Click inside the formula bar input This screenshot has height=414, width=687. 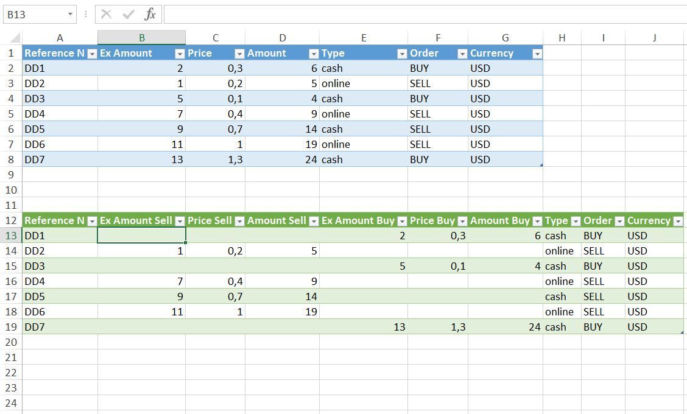pos(425,15)
